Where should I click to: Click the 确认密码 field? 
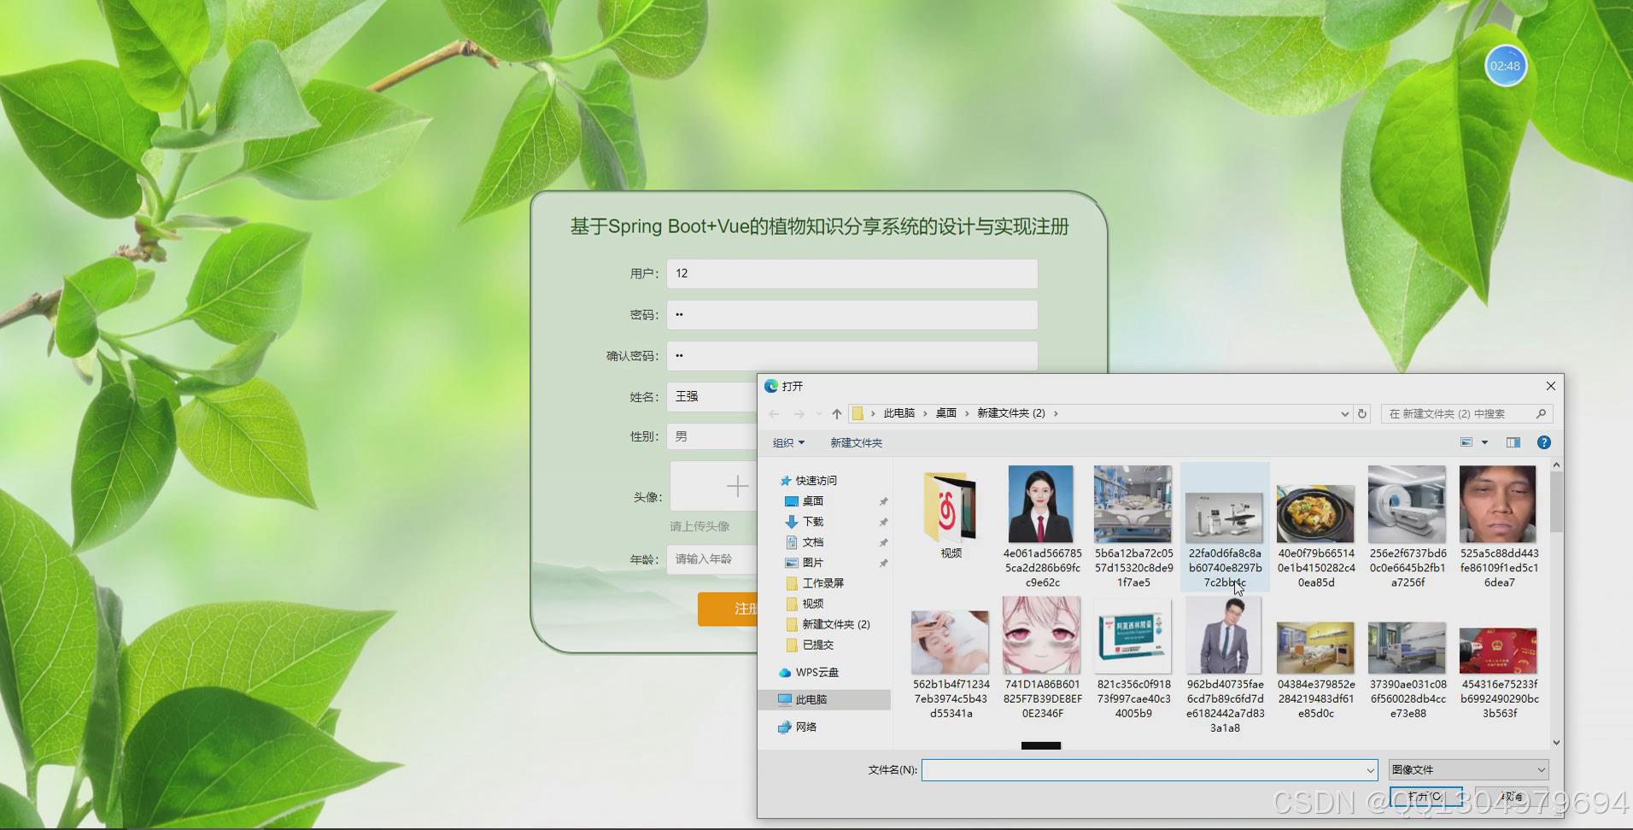pyautogui.click(x=852, y=355)
